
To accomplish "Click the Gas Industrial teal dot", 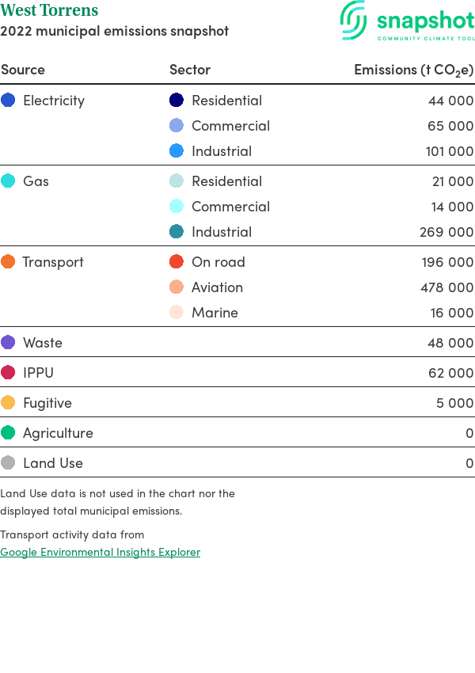I will [177, 231].
